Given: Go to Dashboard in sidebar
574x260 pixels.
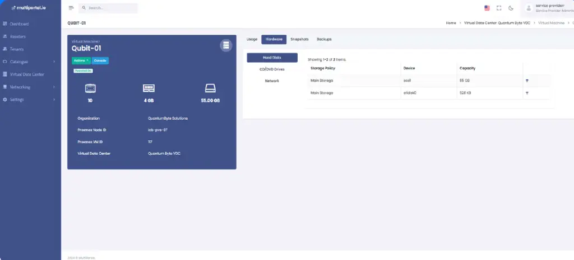Looking at the screenshot, I should pos(20,23).
